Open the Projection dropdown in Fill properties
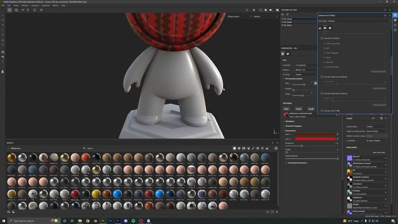 306,65
